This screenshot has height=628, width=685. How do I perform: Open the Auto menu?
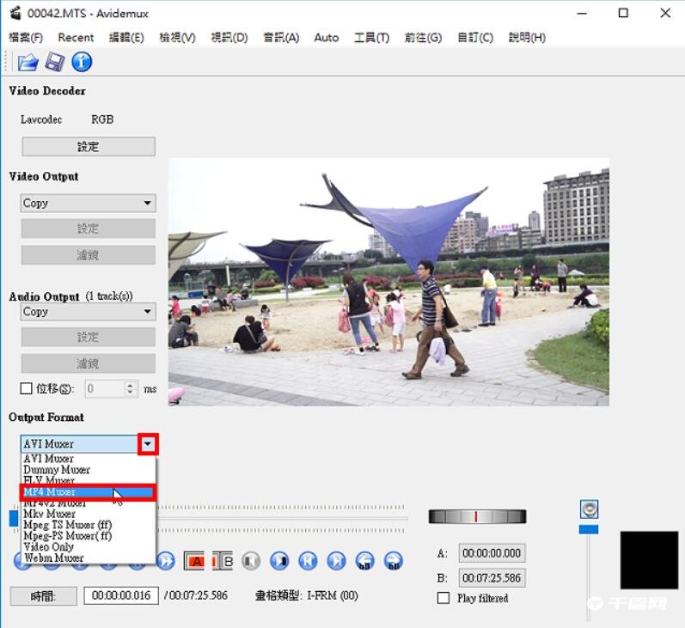pos(327,38)
